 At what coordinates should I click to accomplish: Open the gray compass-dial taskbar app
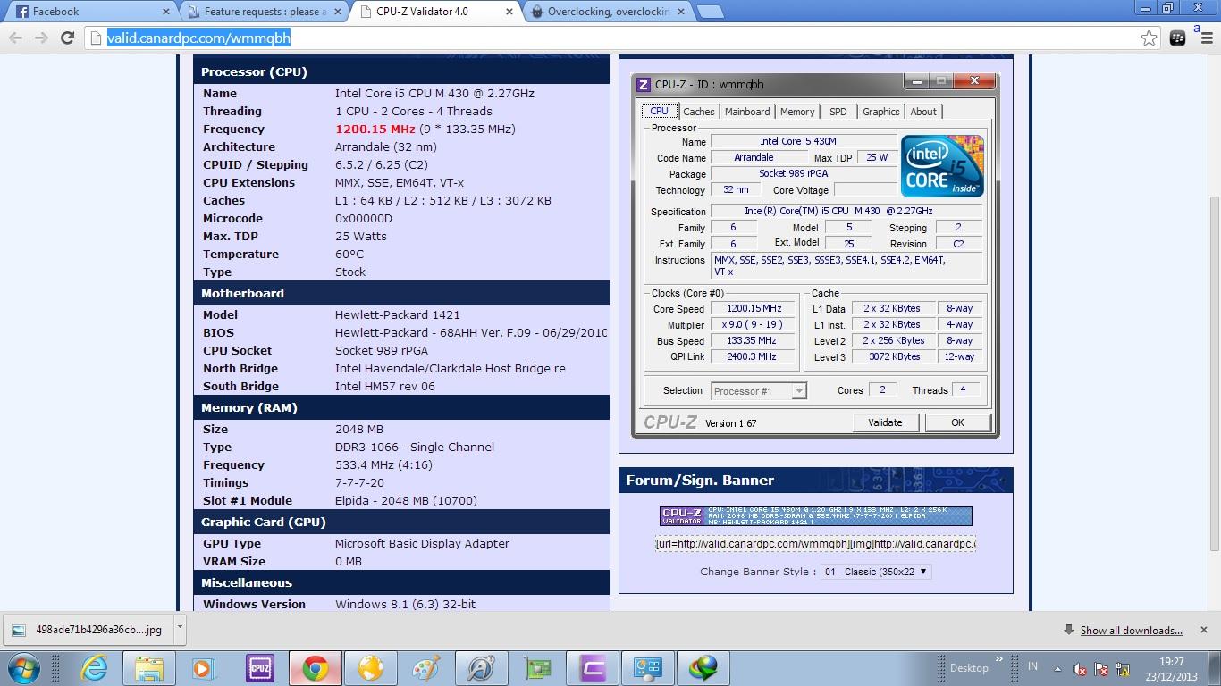coord(482,667)
